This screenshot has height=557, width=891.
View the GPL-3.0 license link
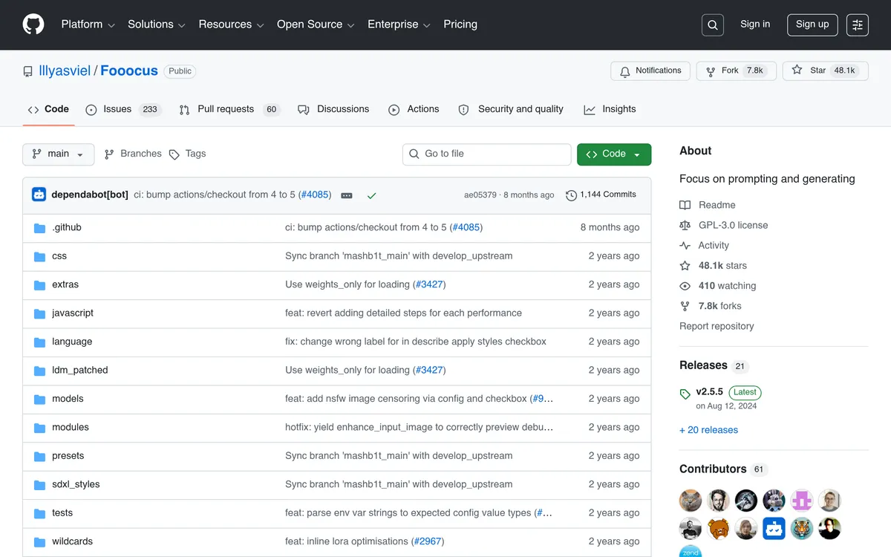732,225
